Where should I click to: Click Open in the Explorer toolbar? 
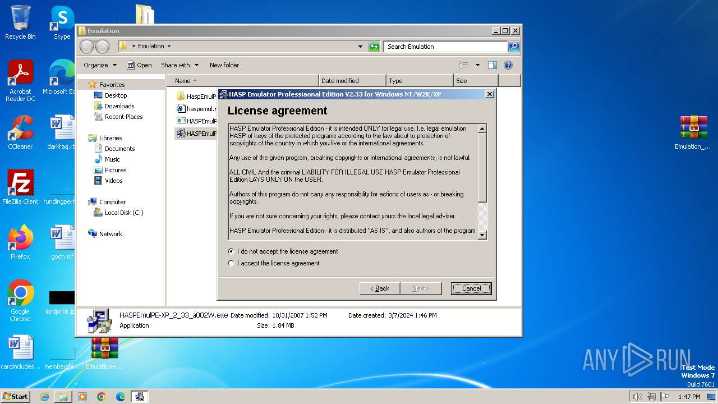(x=139, y=65)
